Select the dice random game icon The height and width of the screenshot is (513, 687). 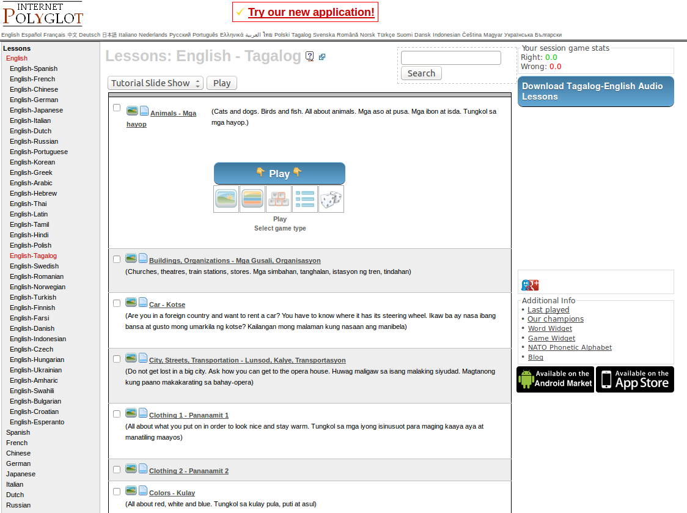tap(331, 199)
